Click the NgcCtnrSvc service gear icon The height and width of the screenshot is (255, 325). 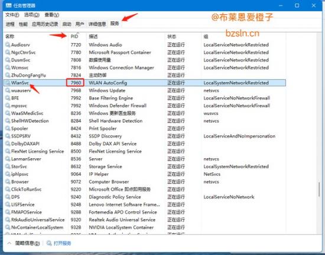pos(8,53)
